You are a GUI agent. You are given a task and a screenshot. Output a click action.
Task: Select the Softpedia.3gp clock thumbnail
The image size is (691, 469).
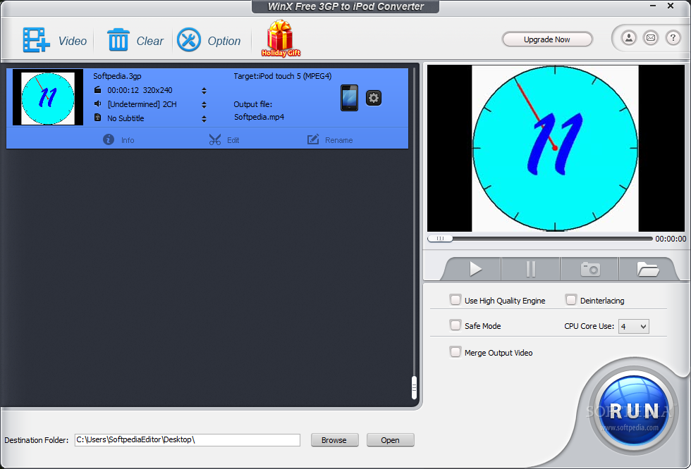48,97
